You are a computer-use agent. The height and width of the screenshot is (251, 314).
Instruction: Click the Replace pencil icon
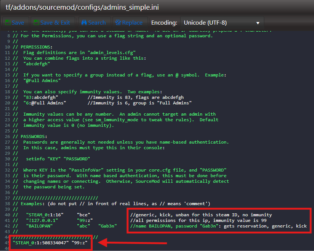[x=118, y=23]
